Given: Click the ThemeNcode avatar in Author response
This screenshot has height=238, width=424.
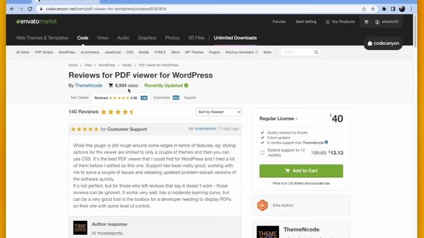Looking at the screenshot, I should [80, 227].
